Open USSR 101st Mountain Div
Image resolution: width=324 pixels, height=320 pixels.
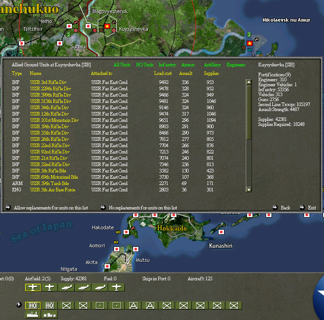(54, 120)
